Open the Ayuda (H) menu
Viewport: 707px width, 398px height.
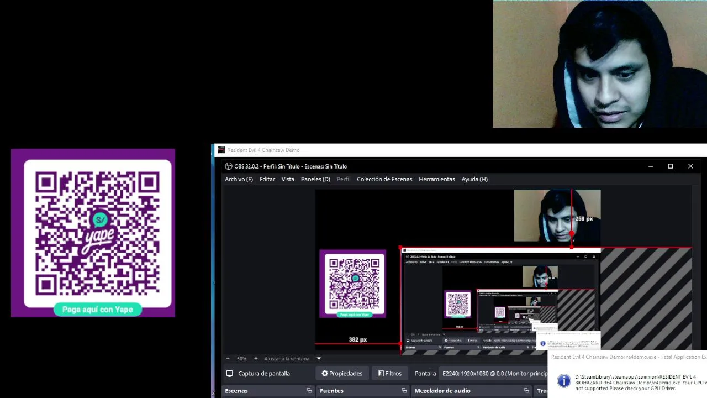click(474, 179)
